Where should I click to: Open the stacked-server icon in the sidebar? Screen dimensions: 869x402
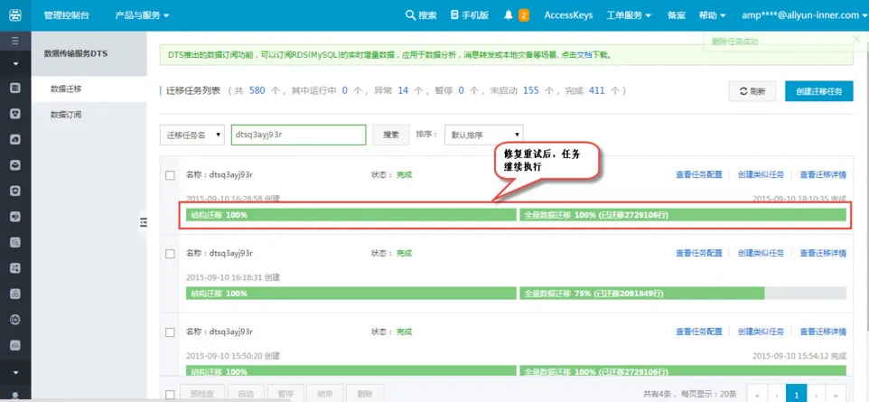(x=15, y=88)
